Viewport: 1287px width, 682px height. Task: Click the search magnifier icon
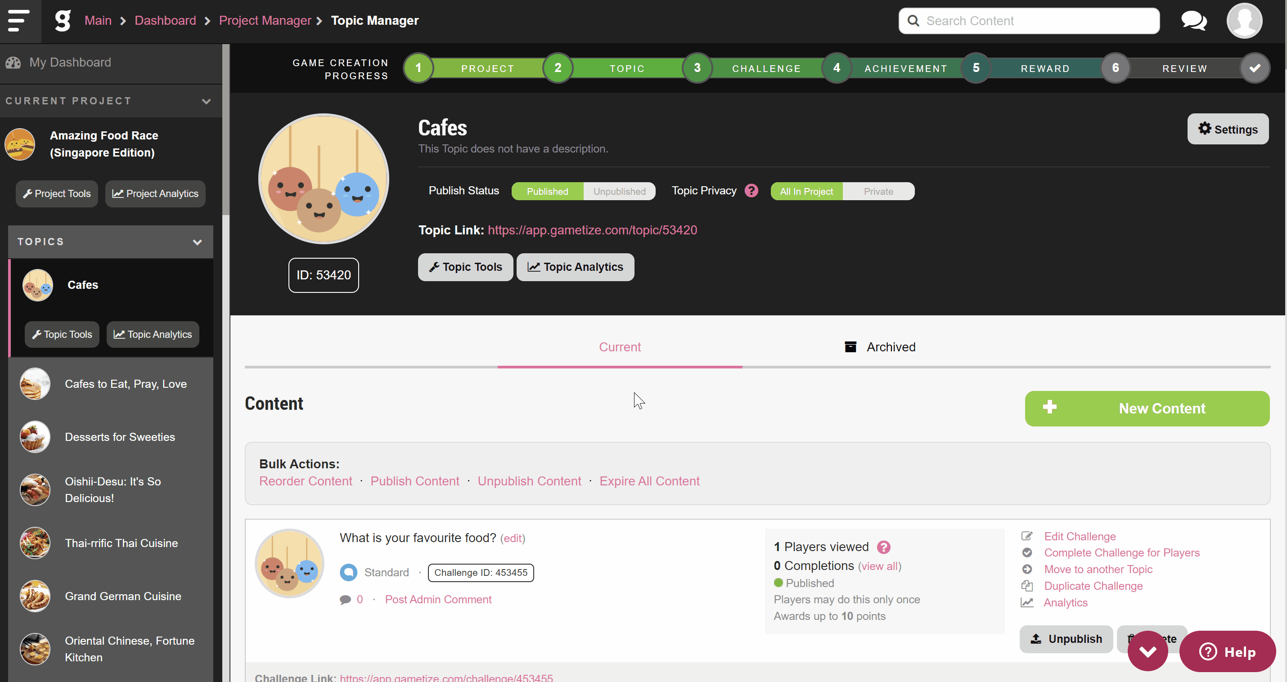pos(913,21)
